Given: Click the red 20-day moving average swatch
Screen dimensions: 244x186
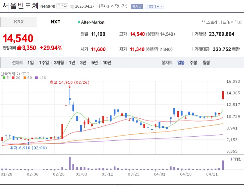Looking at the screenshot, I should (x=13, y=78).
